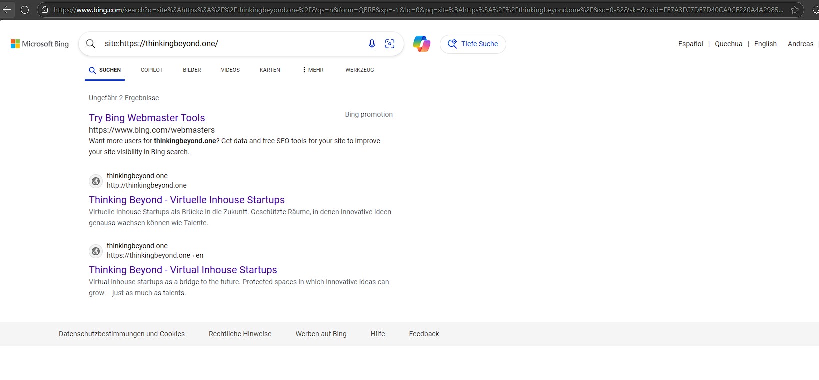
Task: Open the Microsoft Bing logo home link
Action: (40, 44)
